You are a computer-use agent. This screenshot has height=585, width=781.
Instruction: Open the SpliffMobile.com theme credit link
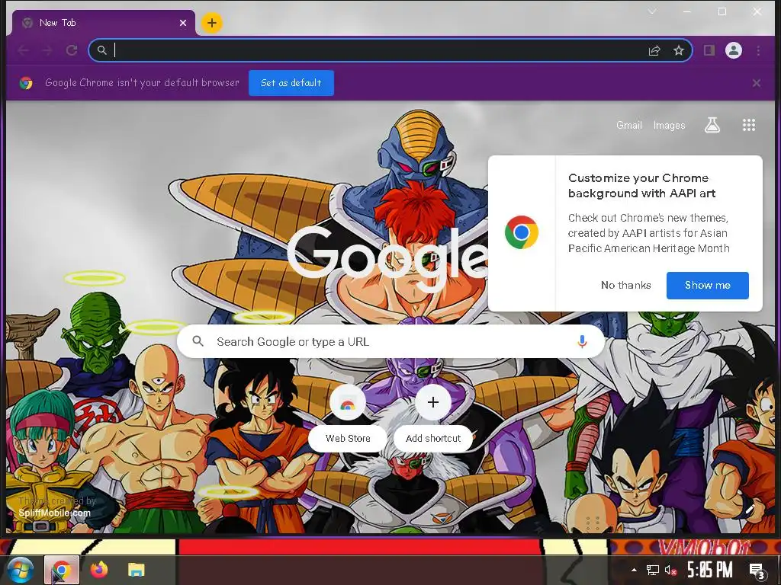pos(55,513)
